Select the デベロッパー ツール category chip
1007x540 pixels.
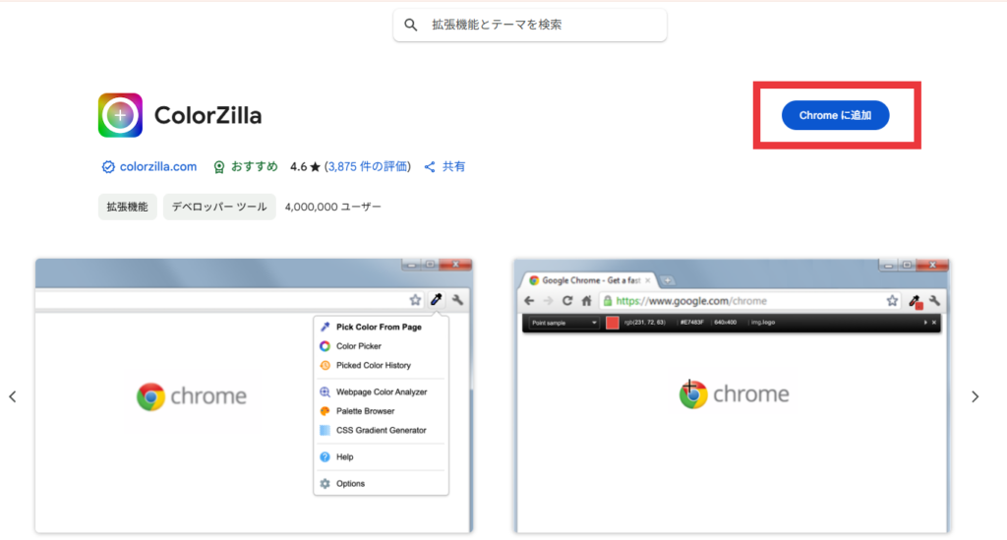click(x=219, y=207)
